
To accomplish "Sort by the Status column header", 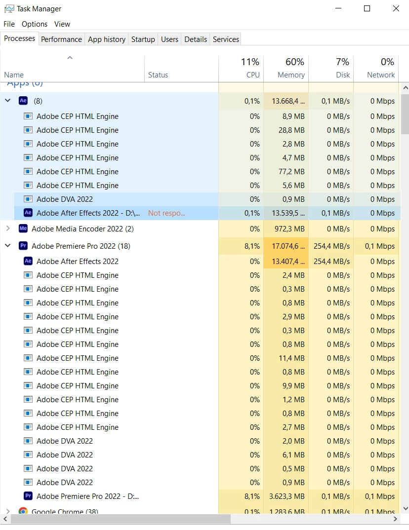I will pos(181,68).
